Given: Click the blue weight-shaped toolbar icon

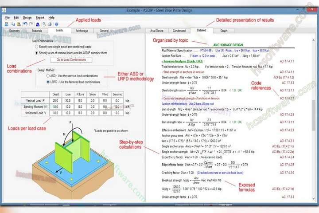Looking at the screenshot, I should coord(38,24).
